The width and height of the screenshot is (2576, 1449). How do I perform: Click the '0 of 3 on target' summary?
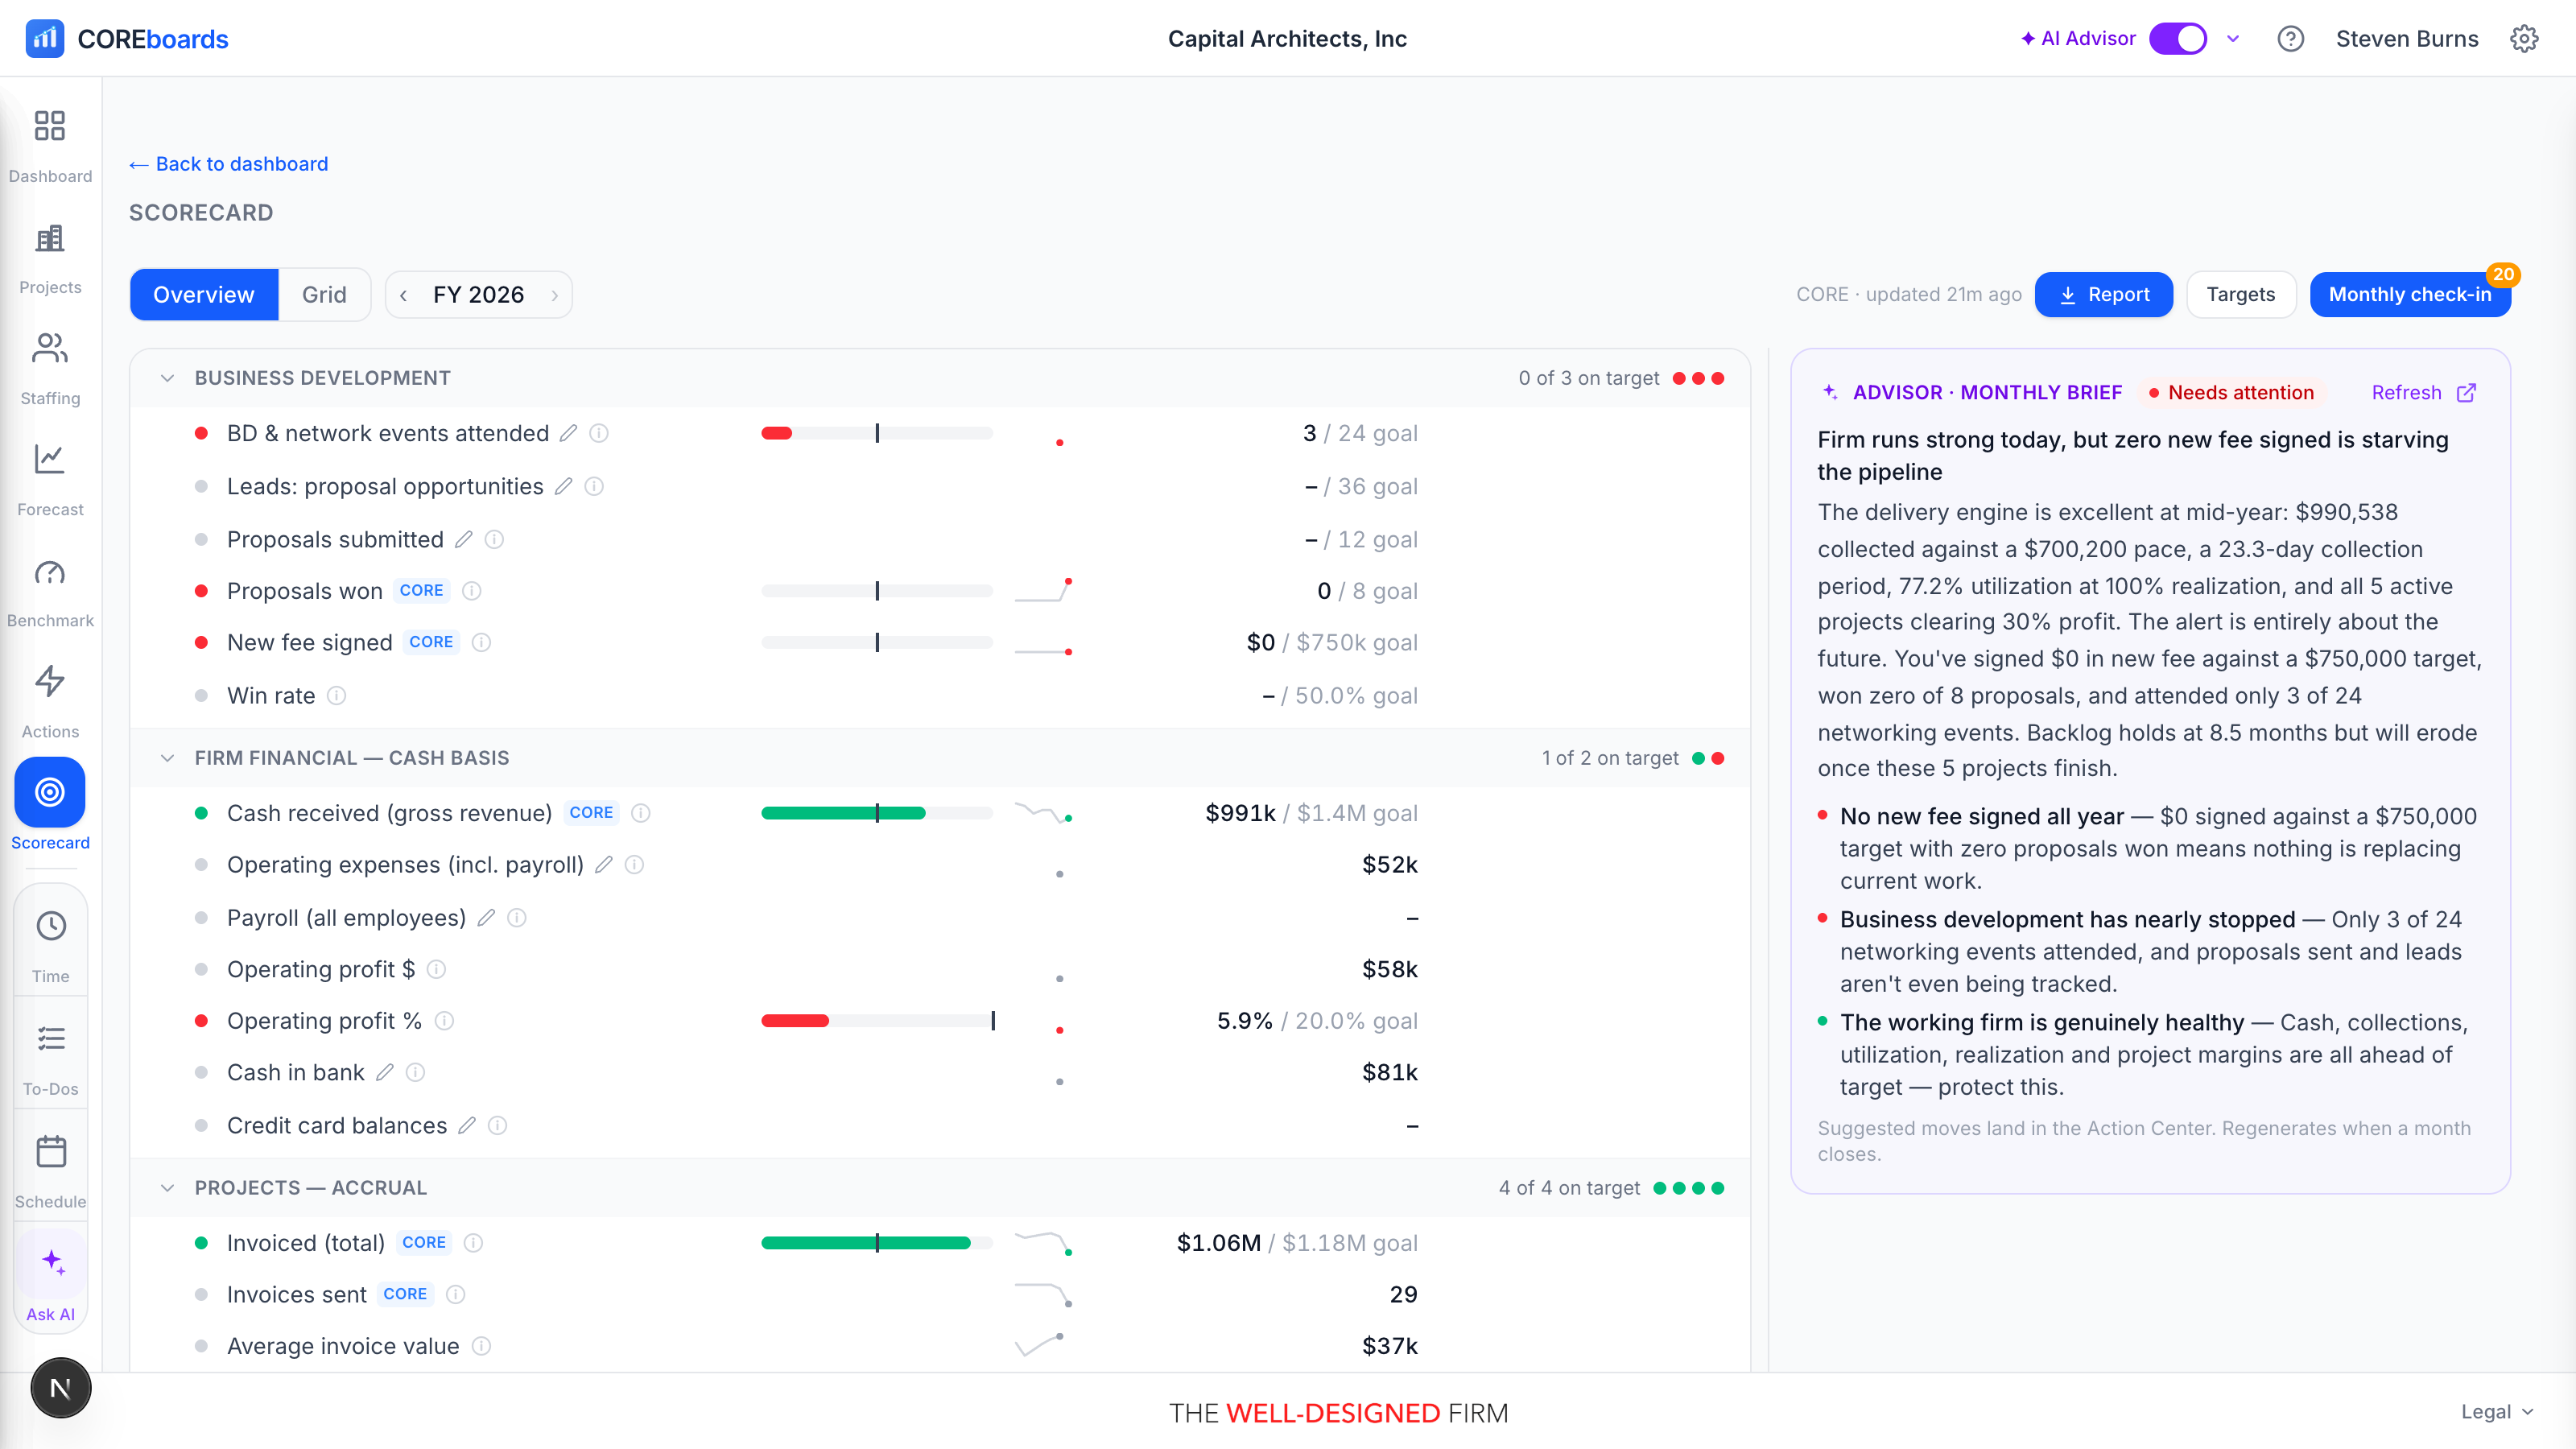pyautogui.click(x=1588, y=378)
